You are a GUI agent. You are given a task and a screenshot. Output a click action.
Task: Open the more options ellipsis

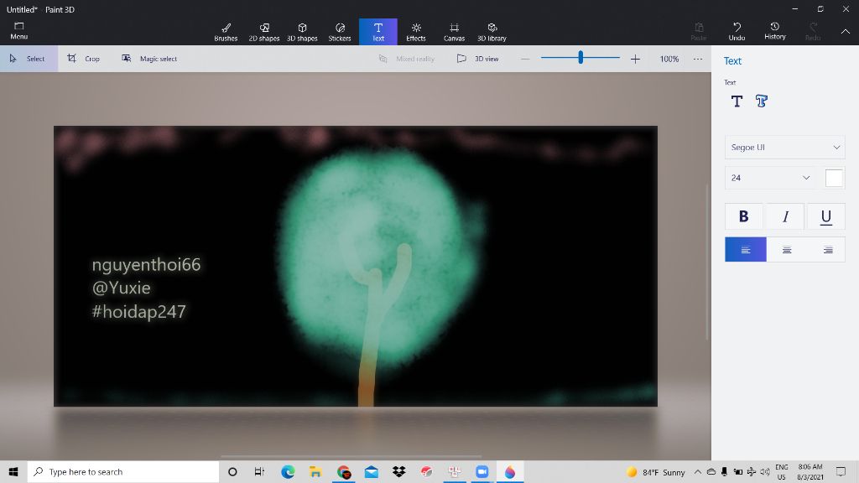click(x=697, y=59)
